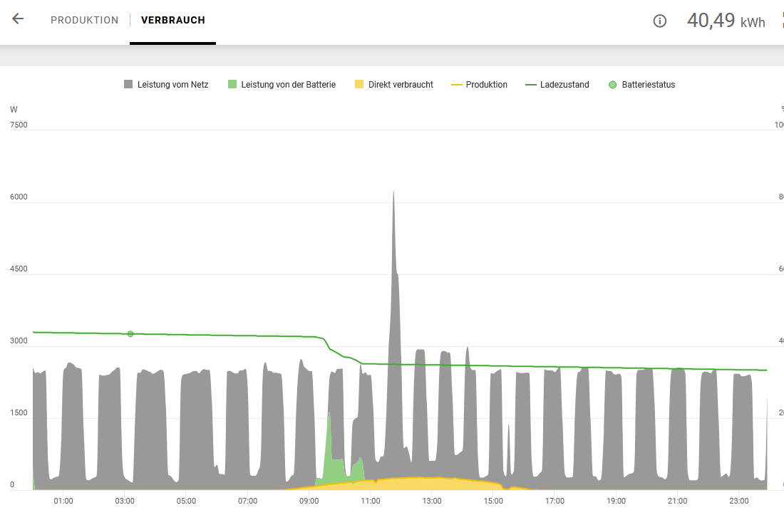Toggle the Produktion line in the legend

point(479,85)
